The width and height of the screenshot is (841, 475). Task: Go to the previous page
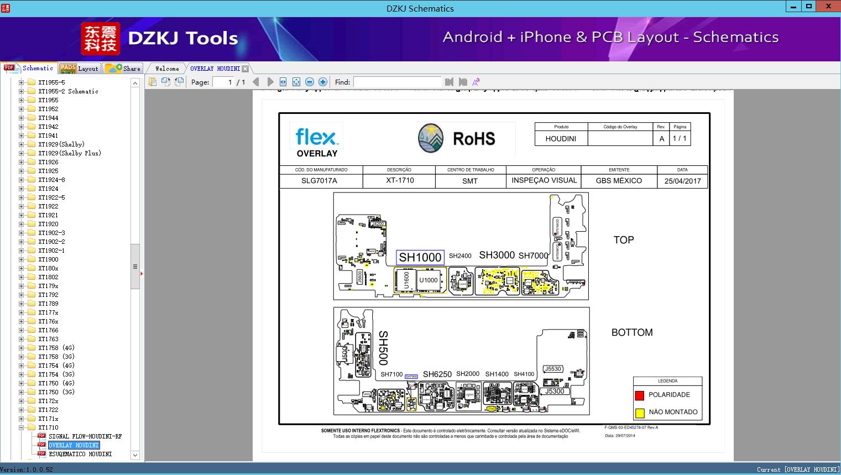click(x=256, y=82)
